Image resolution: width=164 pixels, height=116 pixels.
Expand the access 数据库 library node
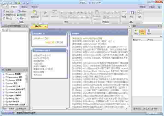4,74
